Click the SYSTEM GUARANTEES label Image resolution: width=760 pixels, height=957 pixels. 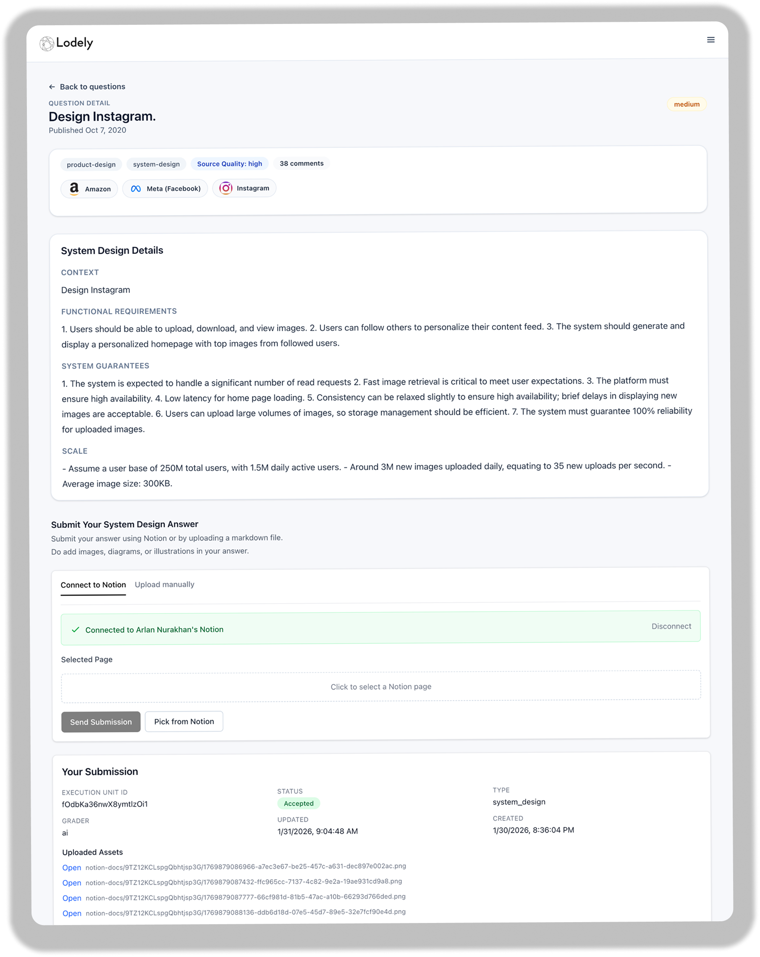tap(105, 366)
